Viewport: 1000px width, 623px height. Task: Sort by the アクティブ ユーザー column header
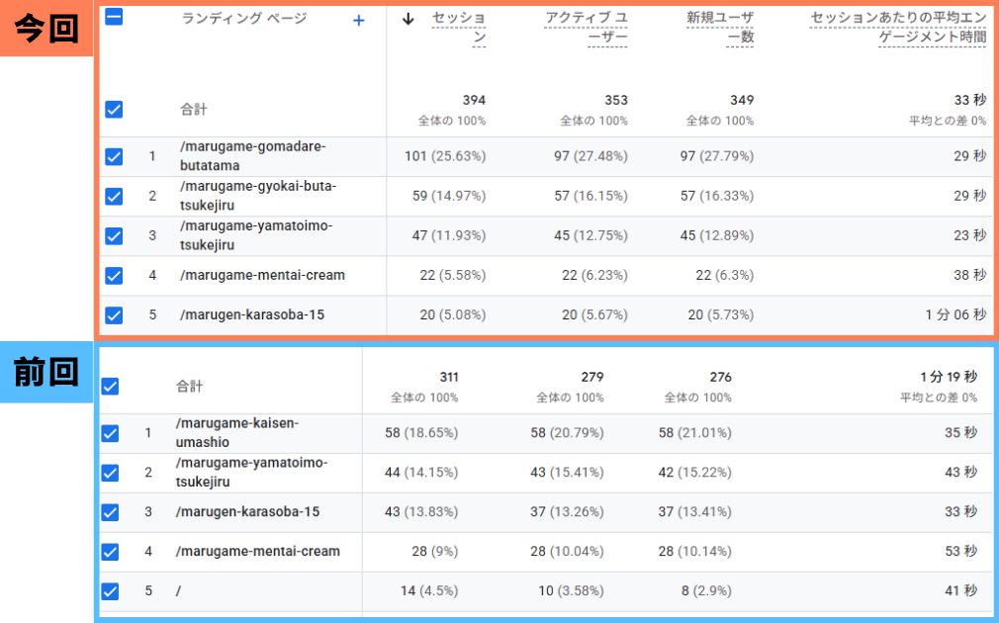(x=587, y=28)
